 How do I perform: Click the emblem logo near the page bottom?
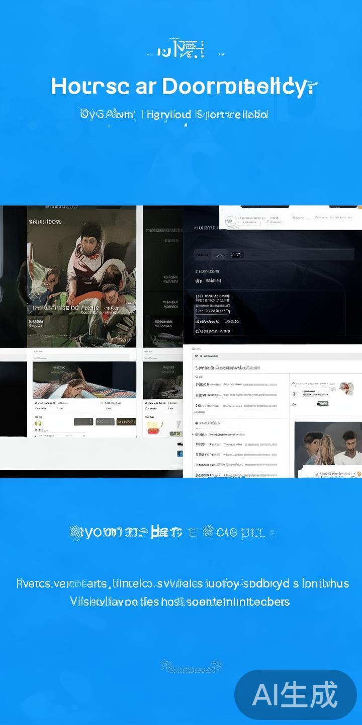tap(191, 667)
